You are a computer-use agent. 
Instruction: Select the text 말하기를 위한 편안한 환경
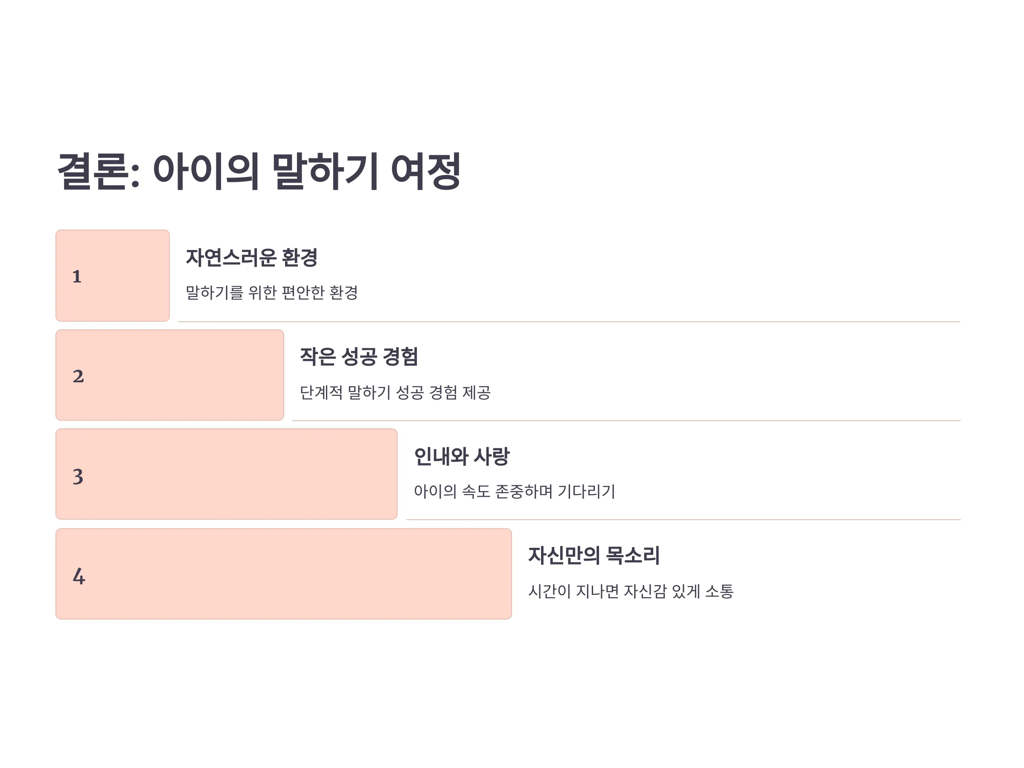click(x=272, y=293)
